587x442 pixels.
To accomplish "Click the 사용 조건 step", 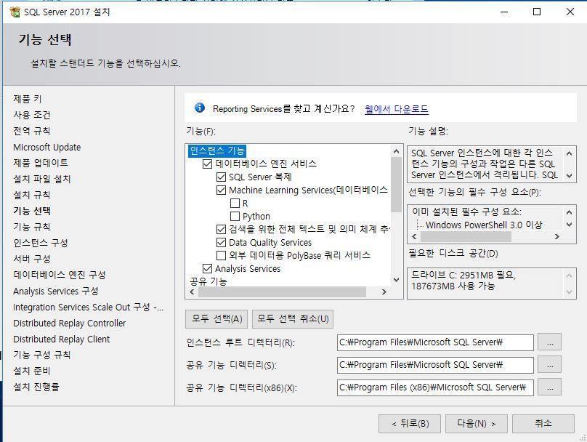I will tap(32, 115).
